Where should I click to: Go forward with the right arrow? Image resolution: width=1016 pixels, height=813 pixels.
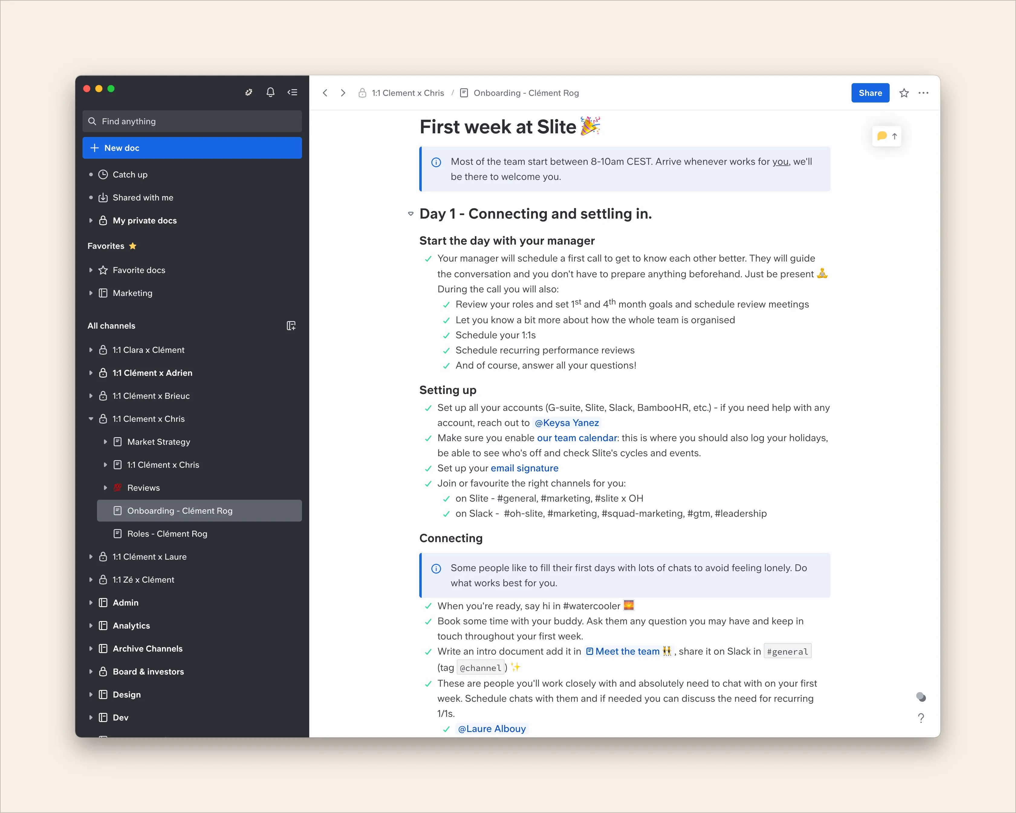click(x=343, y=93)
